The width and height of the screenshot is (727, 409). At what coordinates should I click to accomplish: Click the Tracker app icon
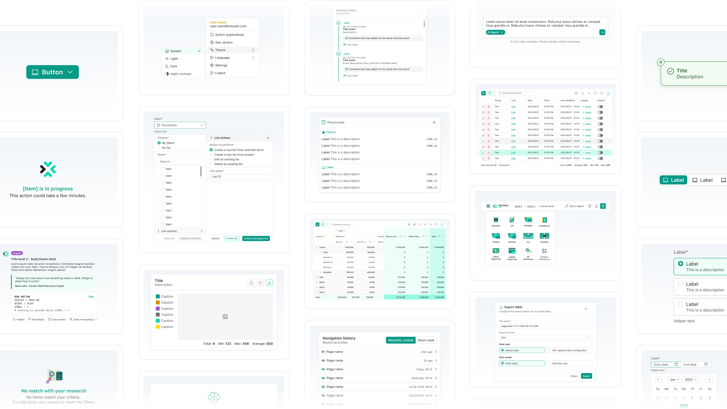496,236
